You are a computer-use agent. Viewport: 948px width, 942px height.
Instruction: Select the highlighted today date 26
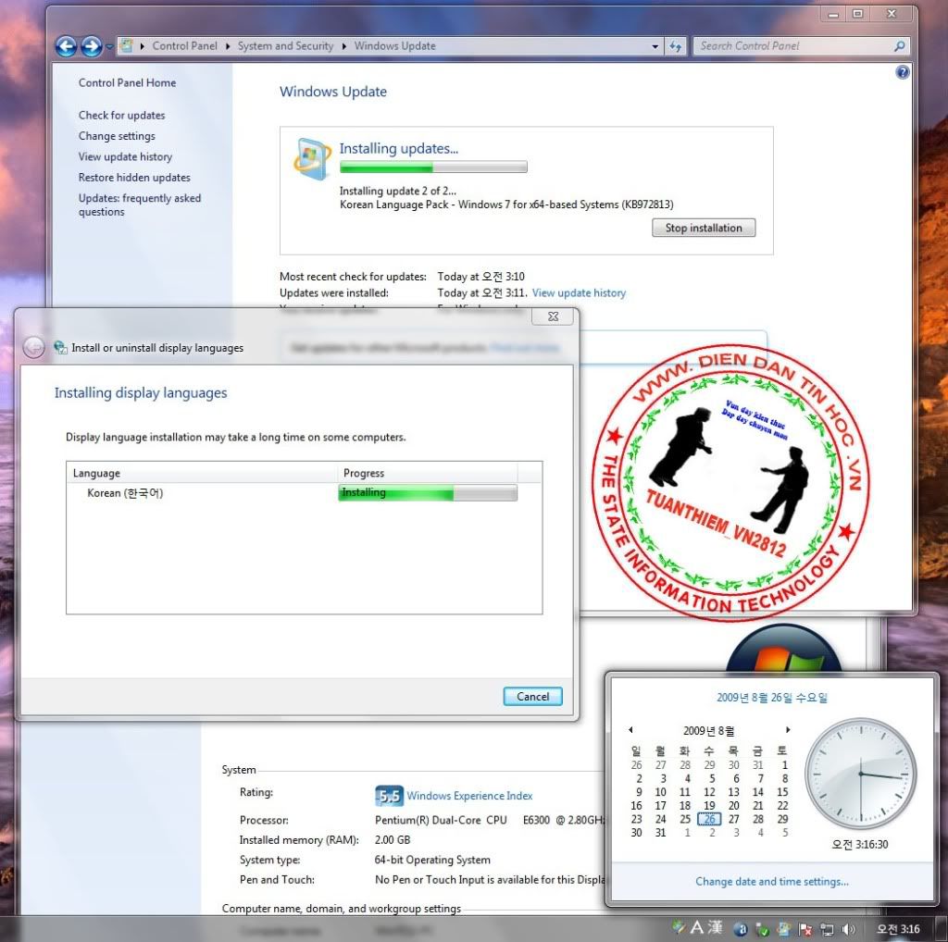(x=709, y=819)
